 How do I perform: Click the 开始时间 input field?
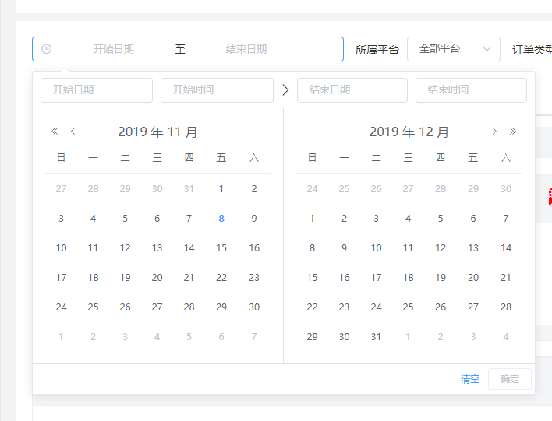coord(217,90)
